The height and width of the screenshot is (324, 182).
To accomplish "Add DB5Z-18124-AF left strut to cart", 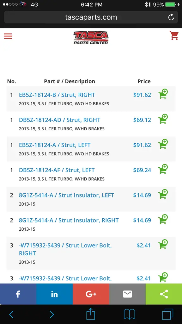I will (163, 169).
